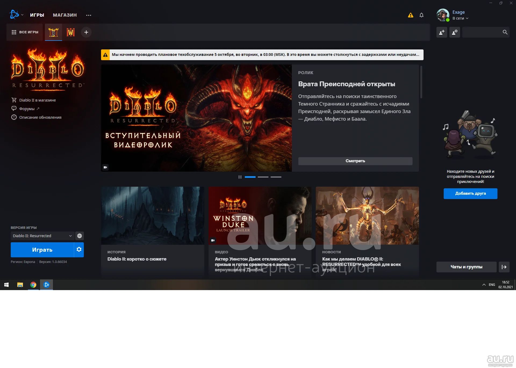Open Diablo II в магазине link
The width and height of the screenshot is (516, 368).
click(37, 100)
